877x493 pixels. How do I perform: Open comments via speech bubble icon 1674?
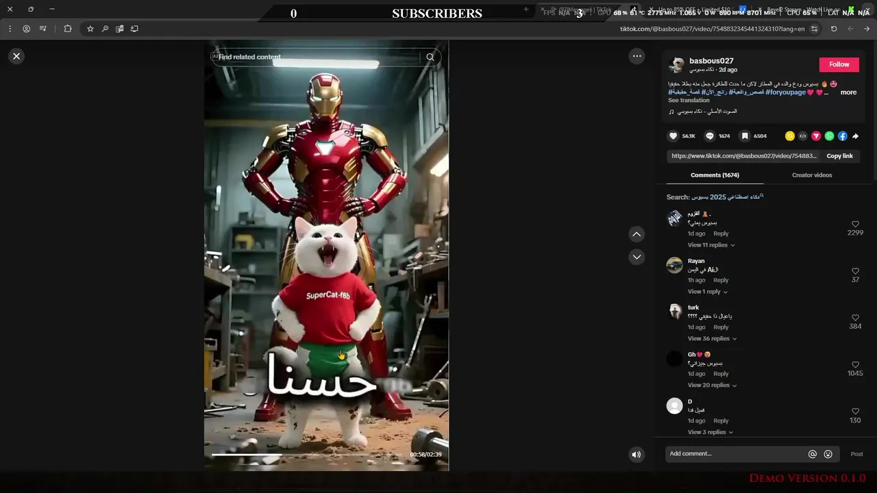coord(710,136)
